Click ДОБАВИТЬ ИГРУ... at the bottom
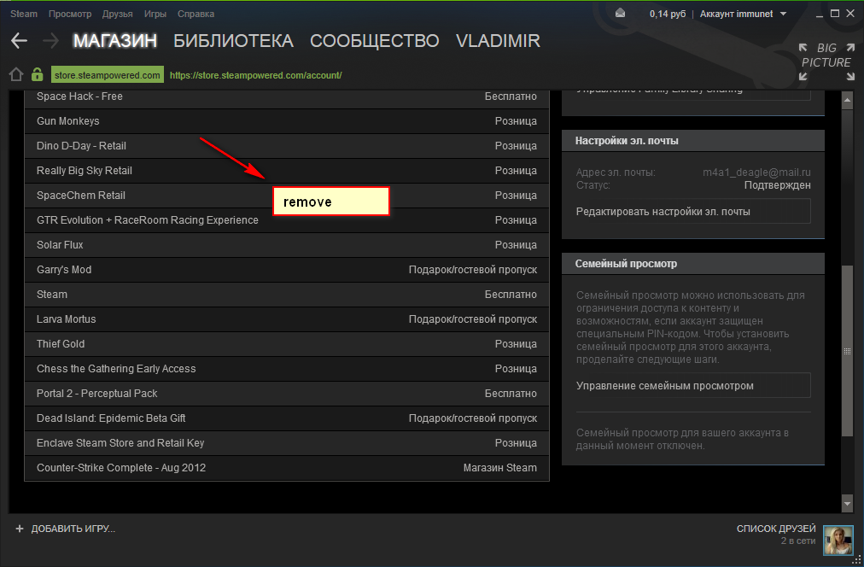 73,529
